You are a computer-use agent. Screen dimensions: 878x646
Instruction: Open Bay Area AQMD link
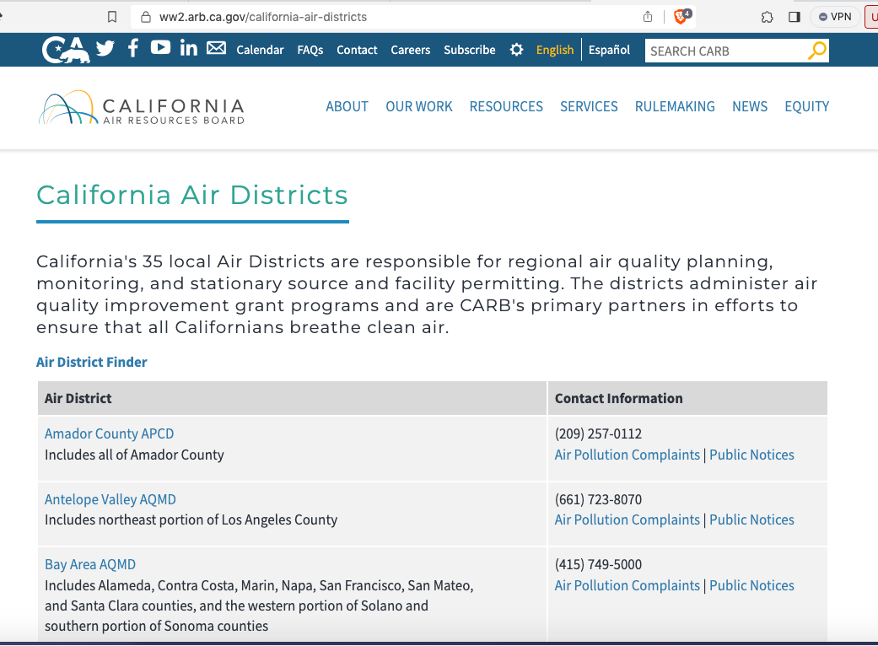[x=90, y=564]
